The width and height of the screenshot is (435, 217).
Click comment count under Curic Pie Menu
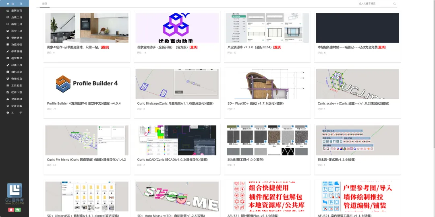[x=51, y=165]
